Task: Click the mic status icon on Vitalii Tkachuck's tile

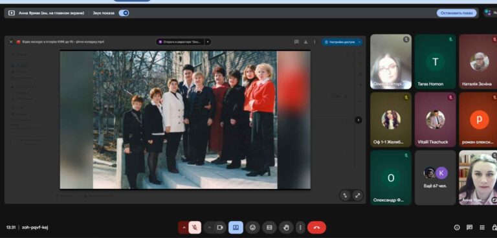Action: 450,97
